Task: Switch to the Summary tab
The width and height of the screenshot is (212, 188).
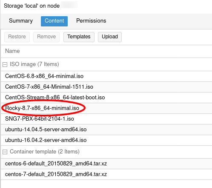Action: (x=21, y=21)
